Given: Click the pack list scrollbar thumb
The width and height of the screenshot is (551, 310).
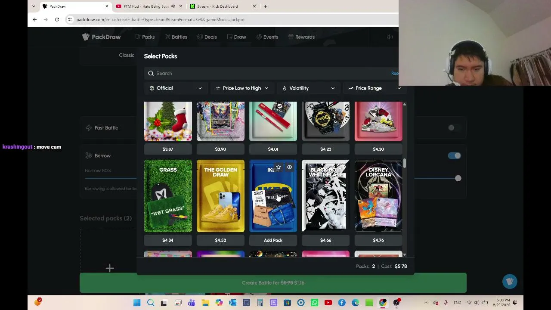Looking at the screenshot, I should pyautogui.click(x=405, y=164).
